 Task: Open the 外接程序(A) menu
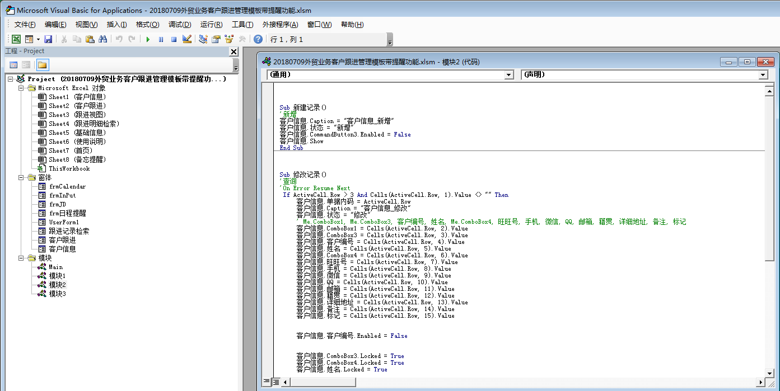click(280, 25)
